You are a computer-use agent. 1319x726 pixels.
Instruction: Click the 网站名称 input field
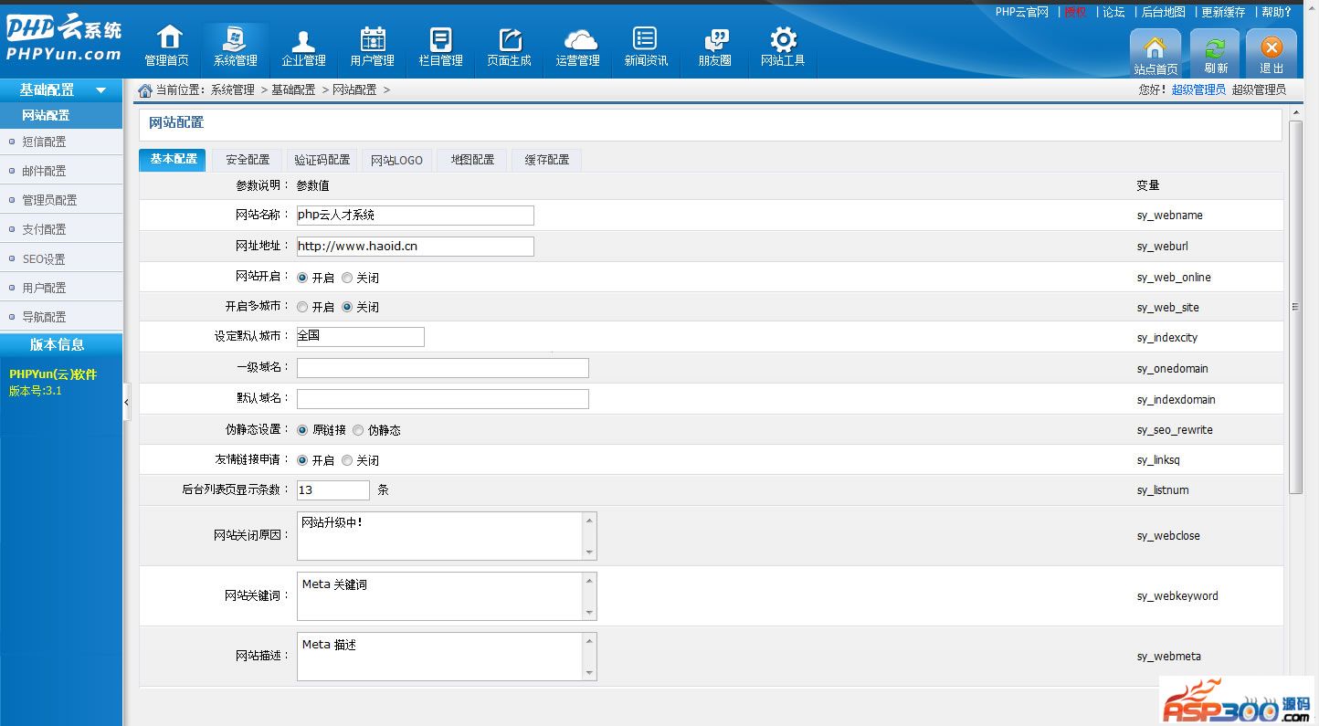click(x=415, y=216)
